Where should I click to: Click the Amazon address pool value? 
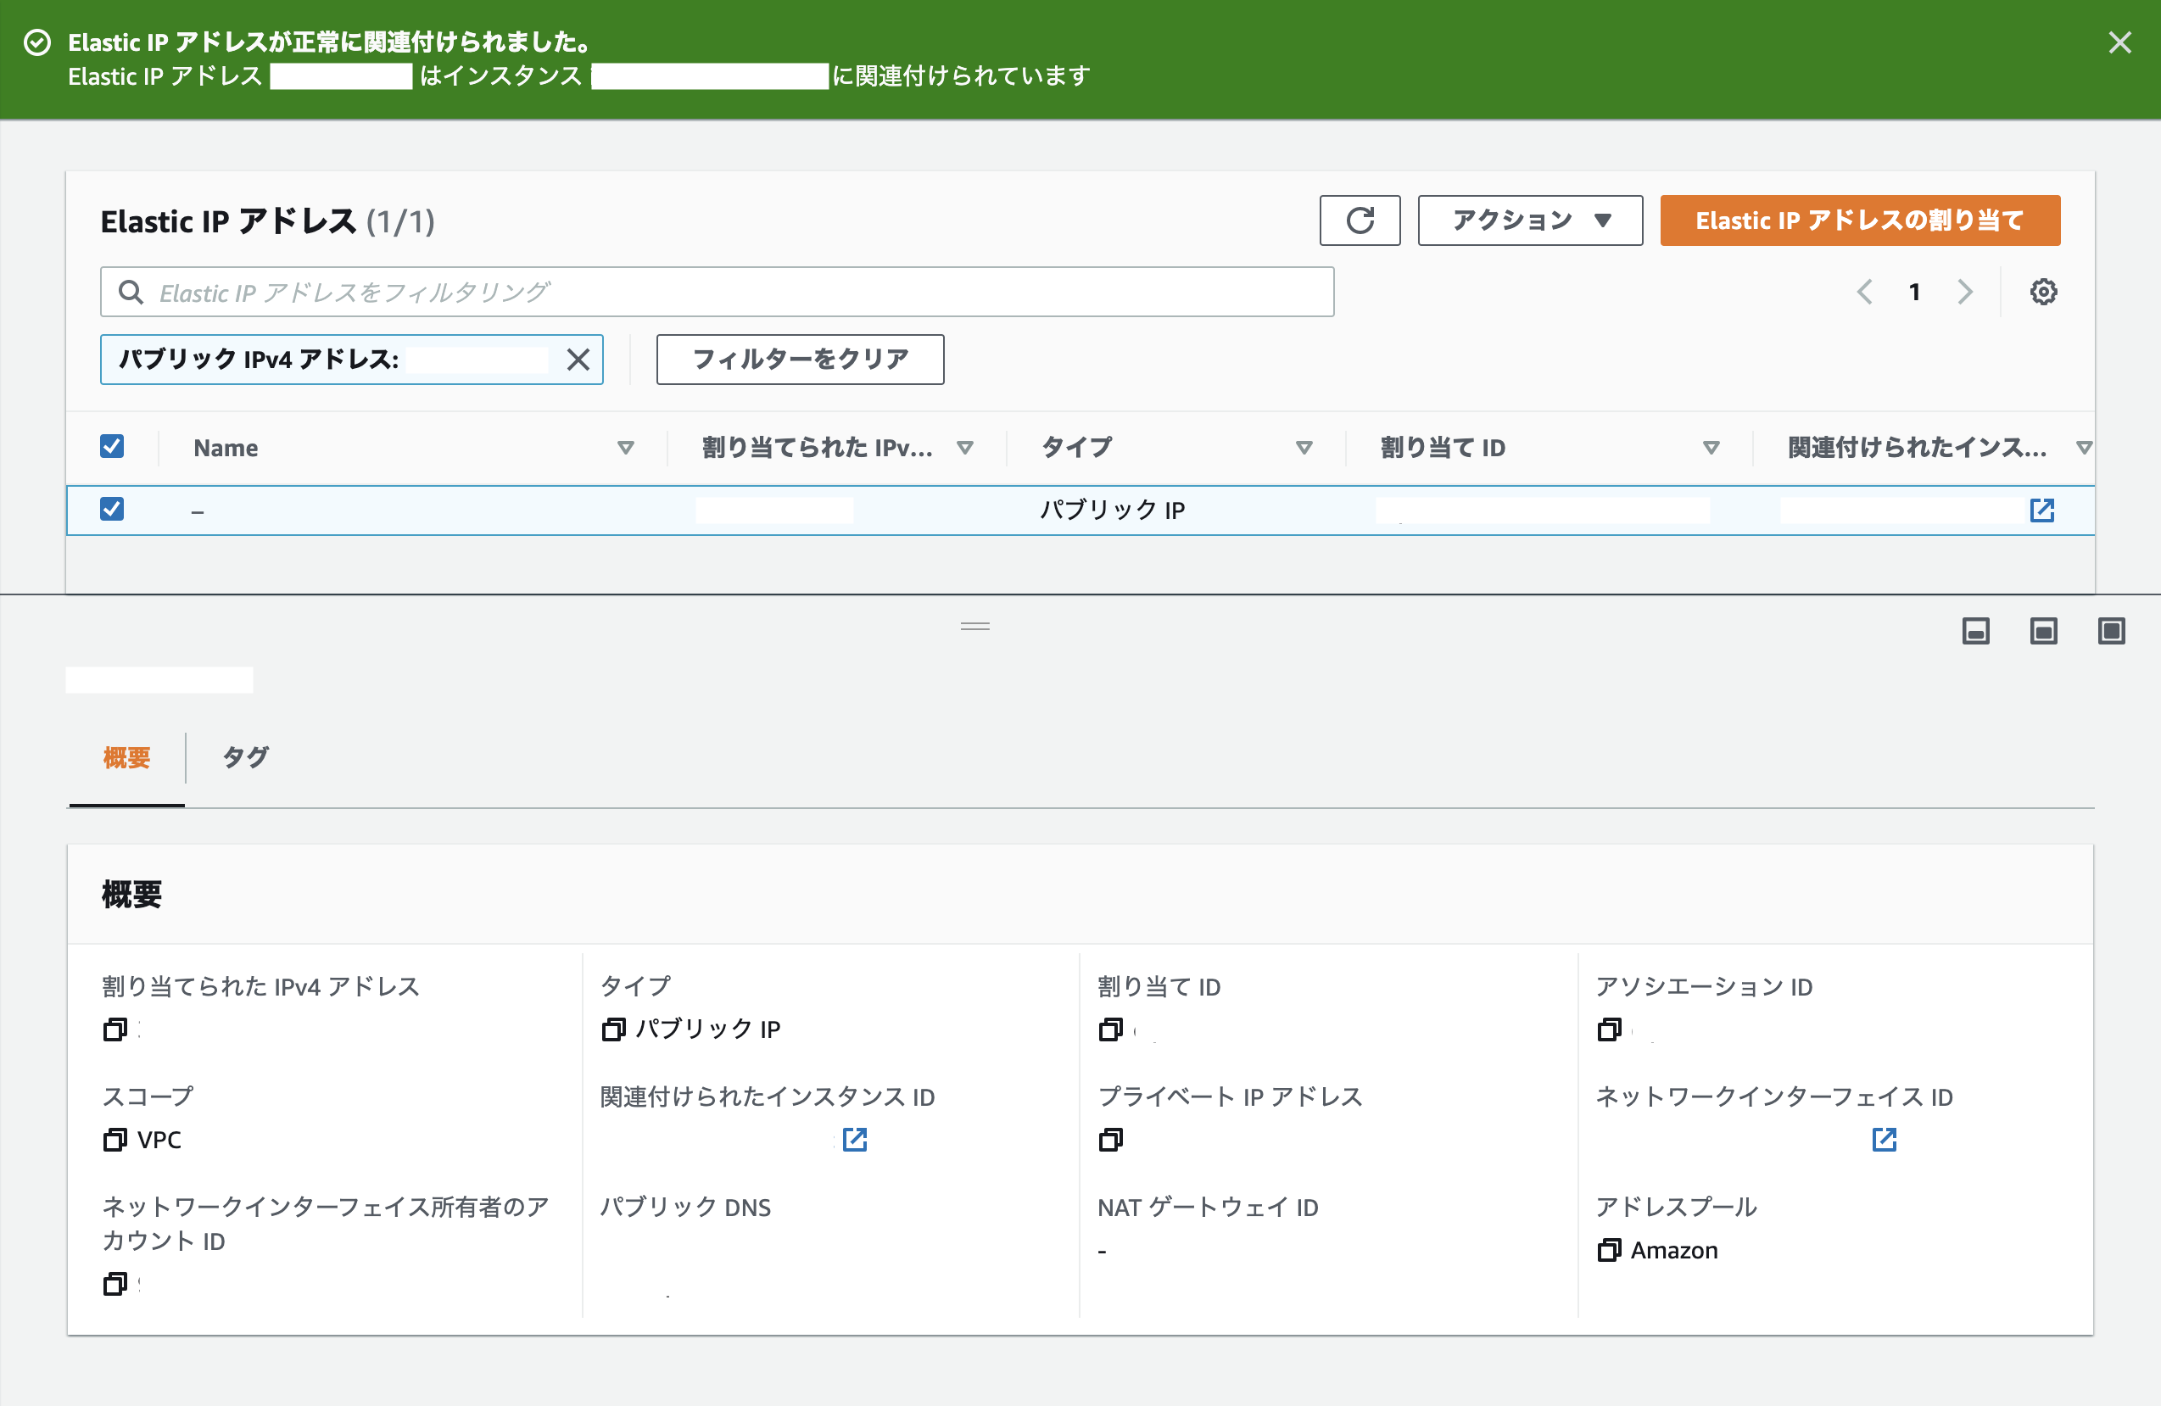[x=1673, y=1251]
